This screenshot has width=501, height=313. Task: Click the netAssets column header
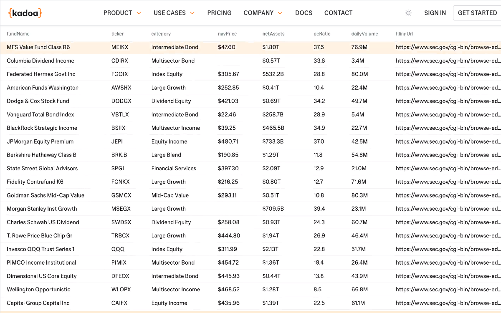(273, 34)
